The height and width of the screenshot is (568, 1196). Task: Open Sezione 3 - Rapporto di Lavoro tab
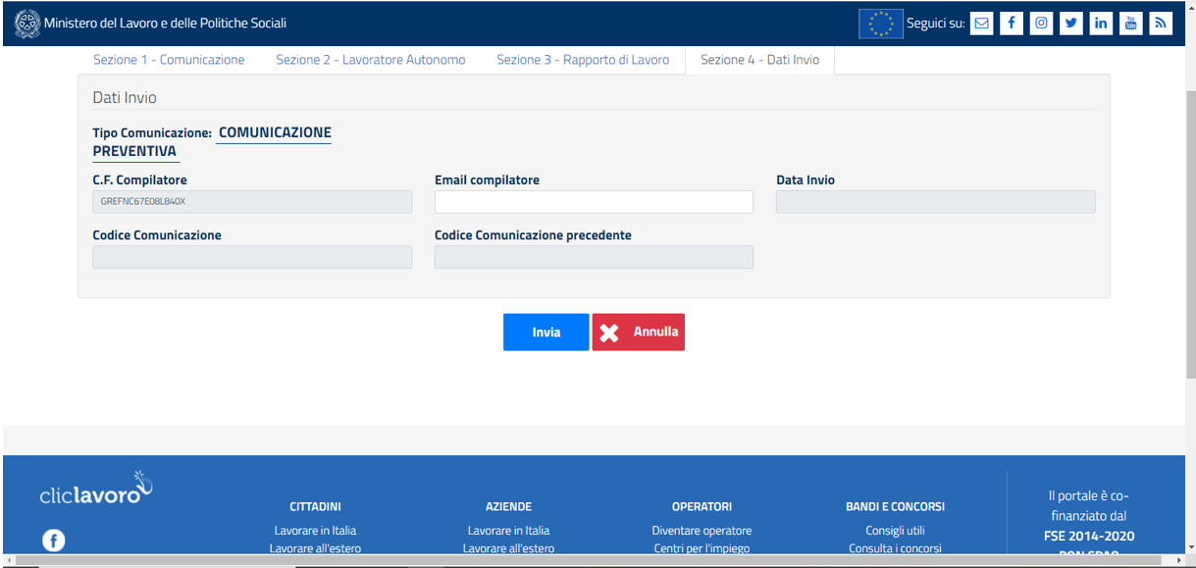(x=582, y=60)
